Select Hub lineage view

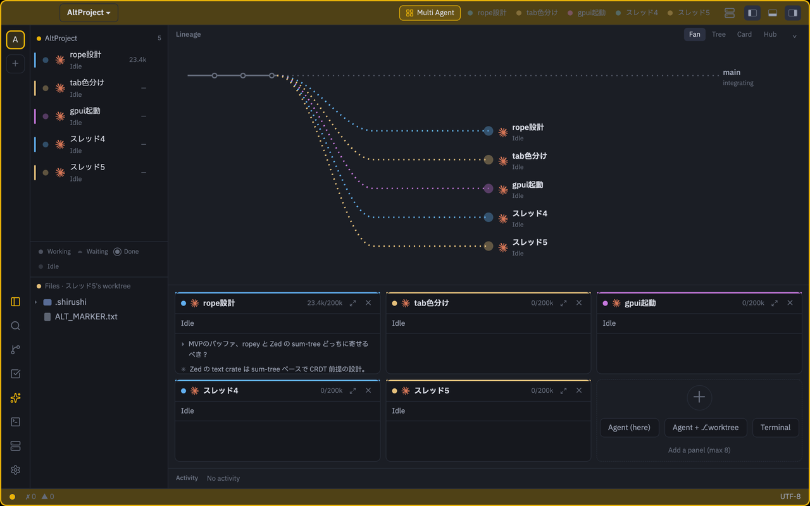[770, 34]
